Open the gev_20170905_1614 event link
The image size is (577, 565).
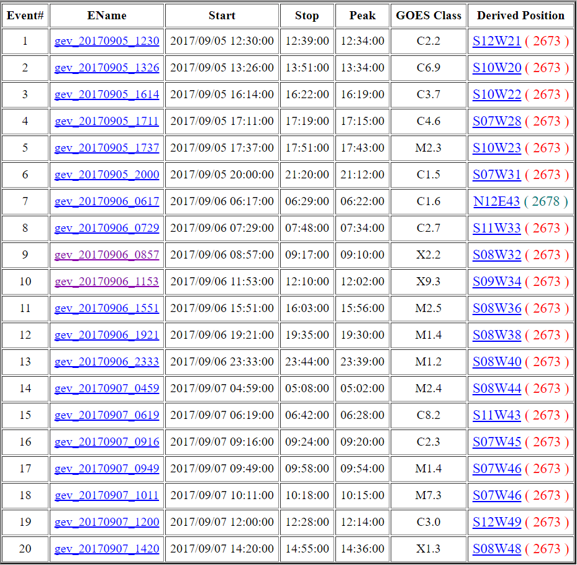pyautogui.click(x=107, y=94)
